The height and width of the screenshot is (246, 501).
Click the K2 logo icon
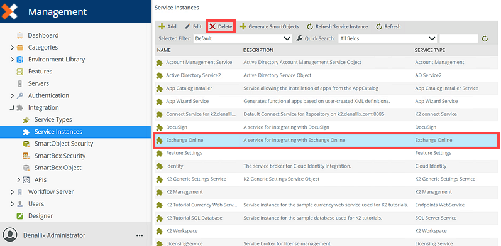[9, 11]
